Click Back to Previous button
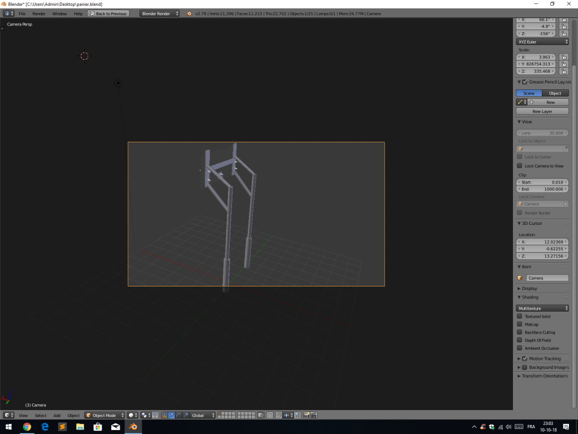Image resolution: width=578 pixels, height=434 pixels. point(108,14)
